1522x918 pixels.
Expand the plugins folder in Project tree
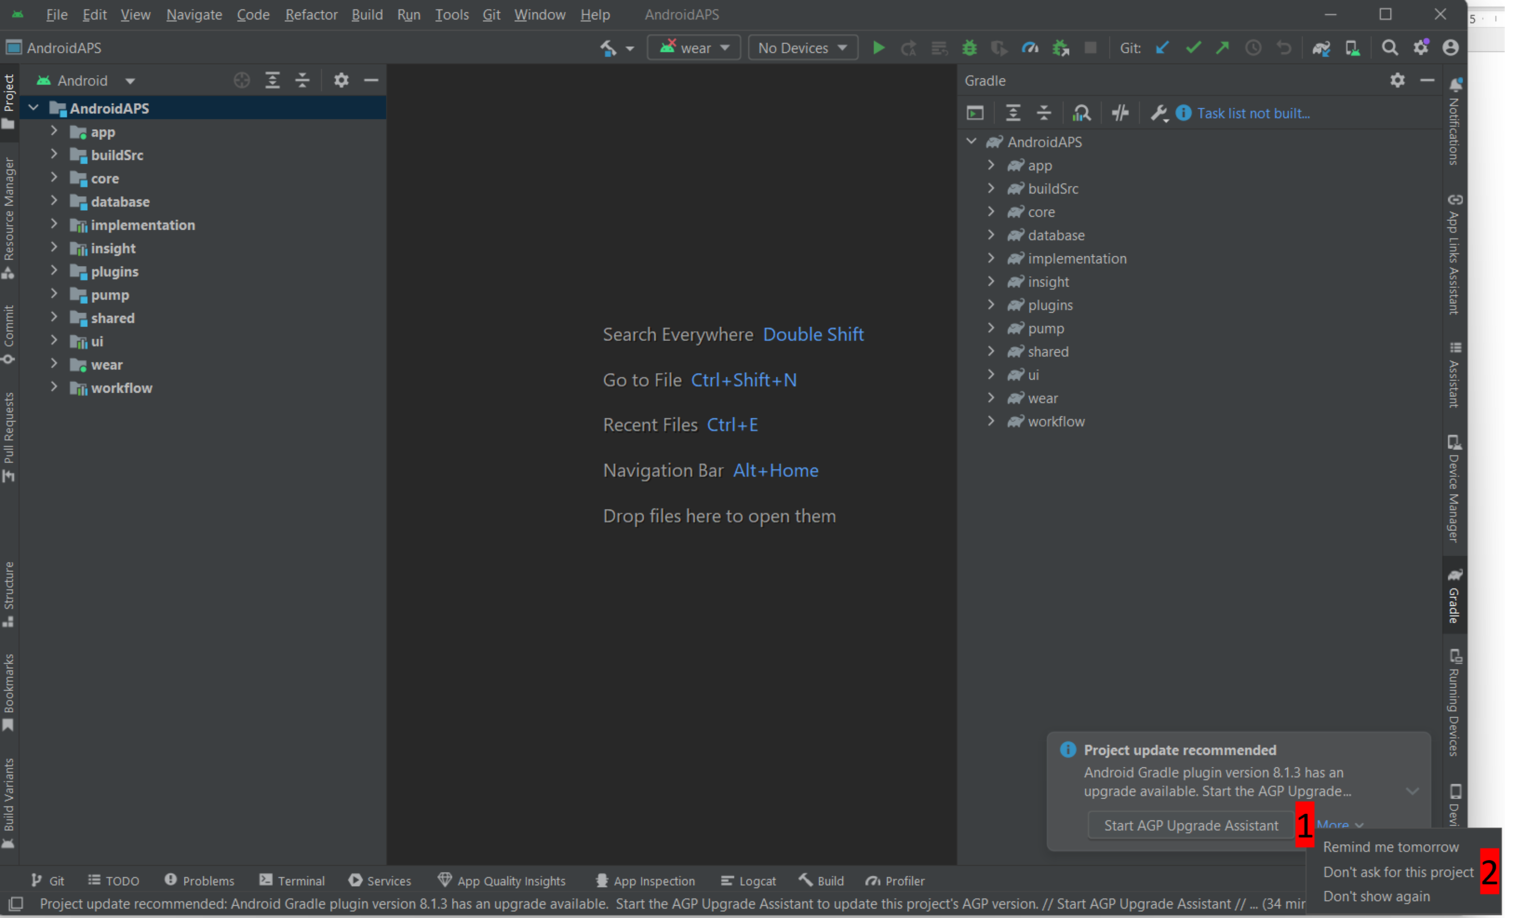coord(54,271)
